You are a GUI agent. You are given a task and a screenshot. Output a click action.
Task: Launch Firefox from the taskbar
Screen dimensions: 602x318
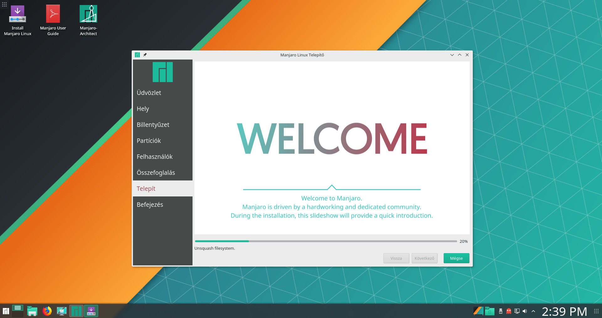click(x=47, y=311)
